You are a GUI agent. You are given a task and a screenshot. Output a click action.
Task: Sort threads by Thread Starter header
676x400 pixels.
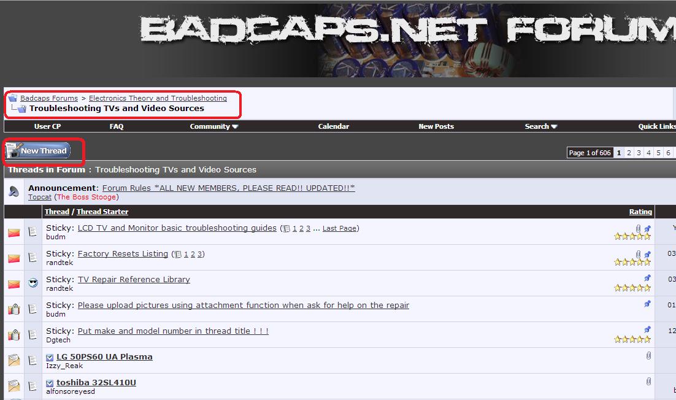click(x=102, y=212)
